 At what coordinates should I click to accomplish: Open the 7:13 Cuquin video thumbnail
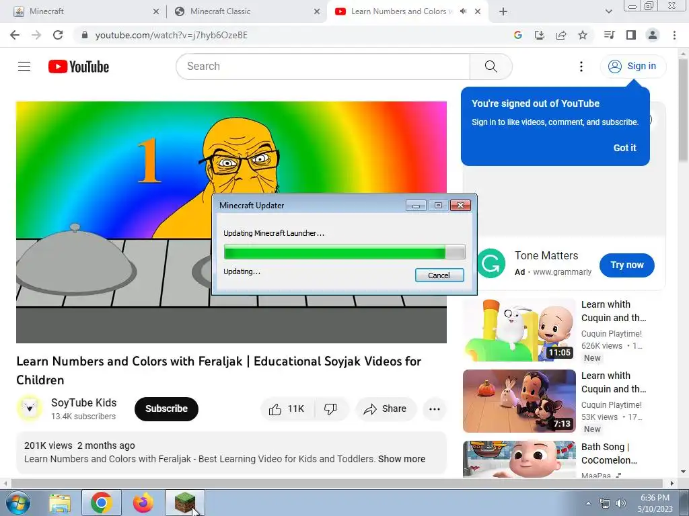tap(519, 401)
